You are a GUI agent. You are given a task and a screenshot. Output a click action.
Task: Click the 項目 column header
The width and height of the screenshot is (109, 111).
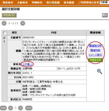(x=14, y=33)
